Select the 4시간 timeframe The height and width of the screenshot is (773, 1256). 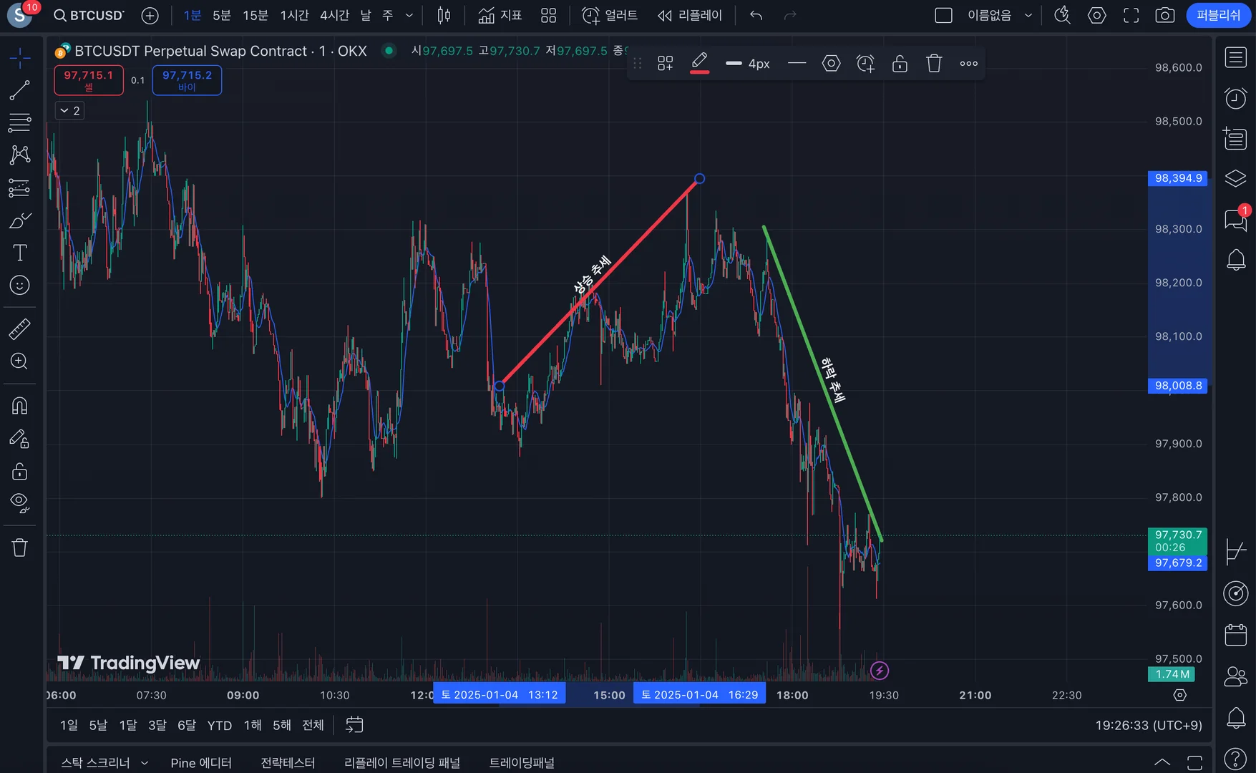point(334,15)
